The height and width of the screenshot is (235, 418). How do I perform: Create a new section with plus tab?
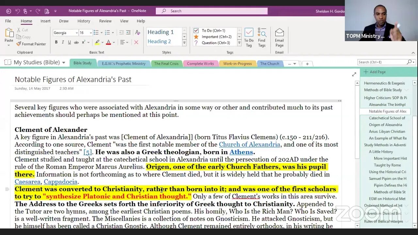pyautogui.click(x=307, y=64)
